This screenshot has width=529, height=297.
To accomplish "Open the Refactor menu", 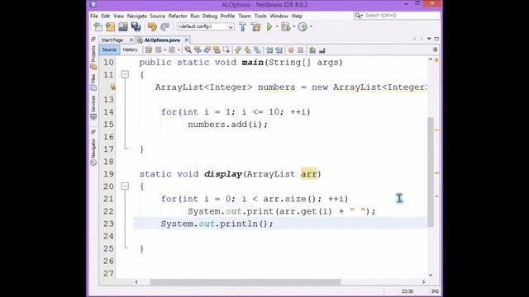I will 178,16.
